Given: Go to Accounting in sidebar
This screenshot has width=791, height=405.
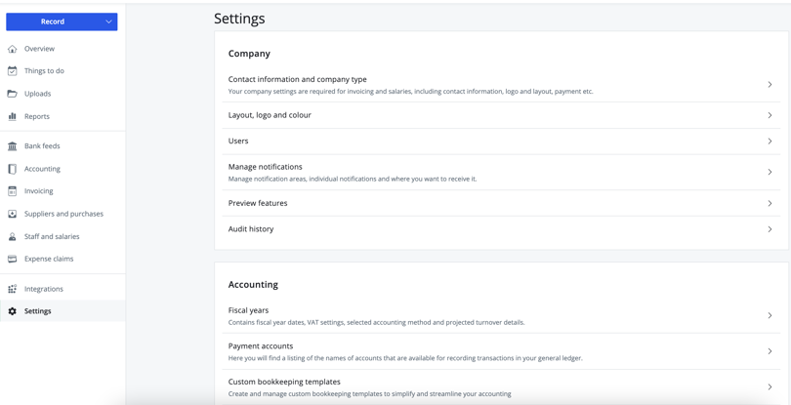Looking at the screenshot, I should point(42,169).
